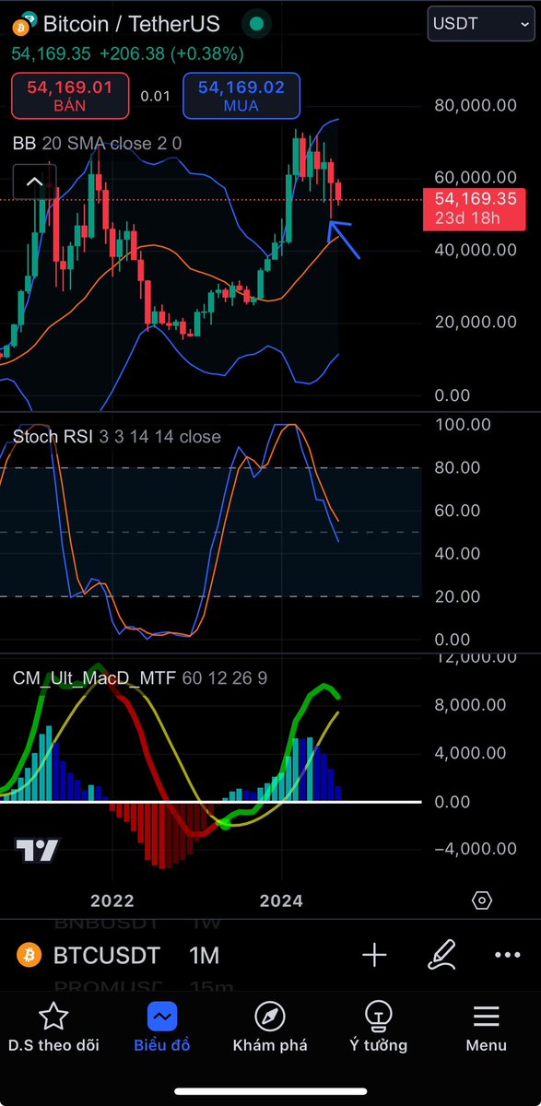Switch to Khám phá explore tab
This screenshot has width=541, height=1106.
point(270,1028)
